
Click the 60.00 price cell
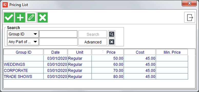(x=108, y=64)
